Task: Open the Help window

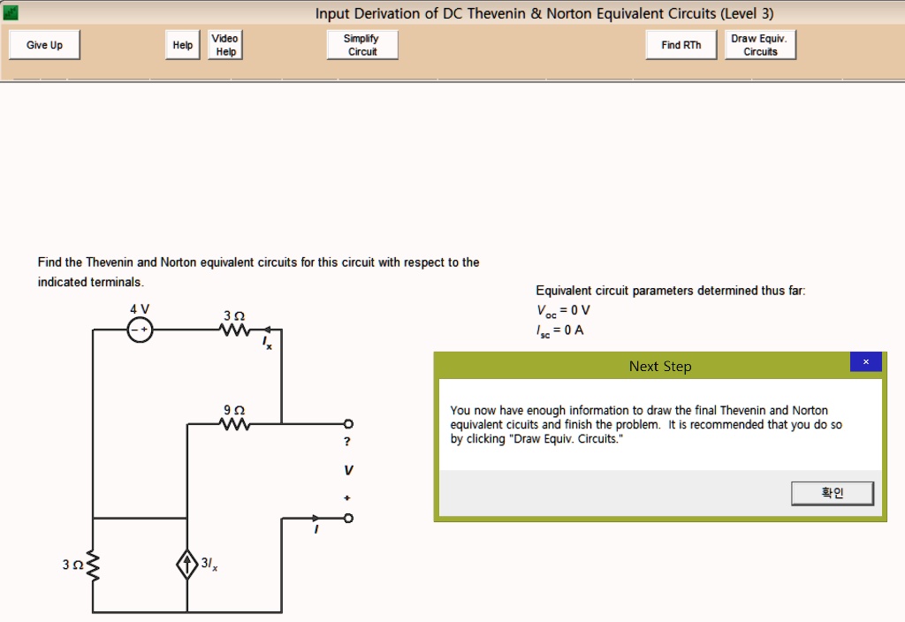Action: coord(182,44)
